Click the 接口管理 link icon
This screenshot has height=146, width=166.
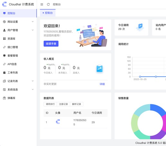4,47
